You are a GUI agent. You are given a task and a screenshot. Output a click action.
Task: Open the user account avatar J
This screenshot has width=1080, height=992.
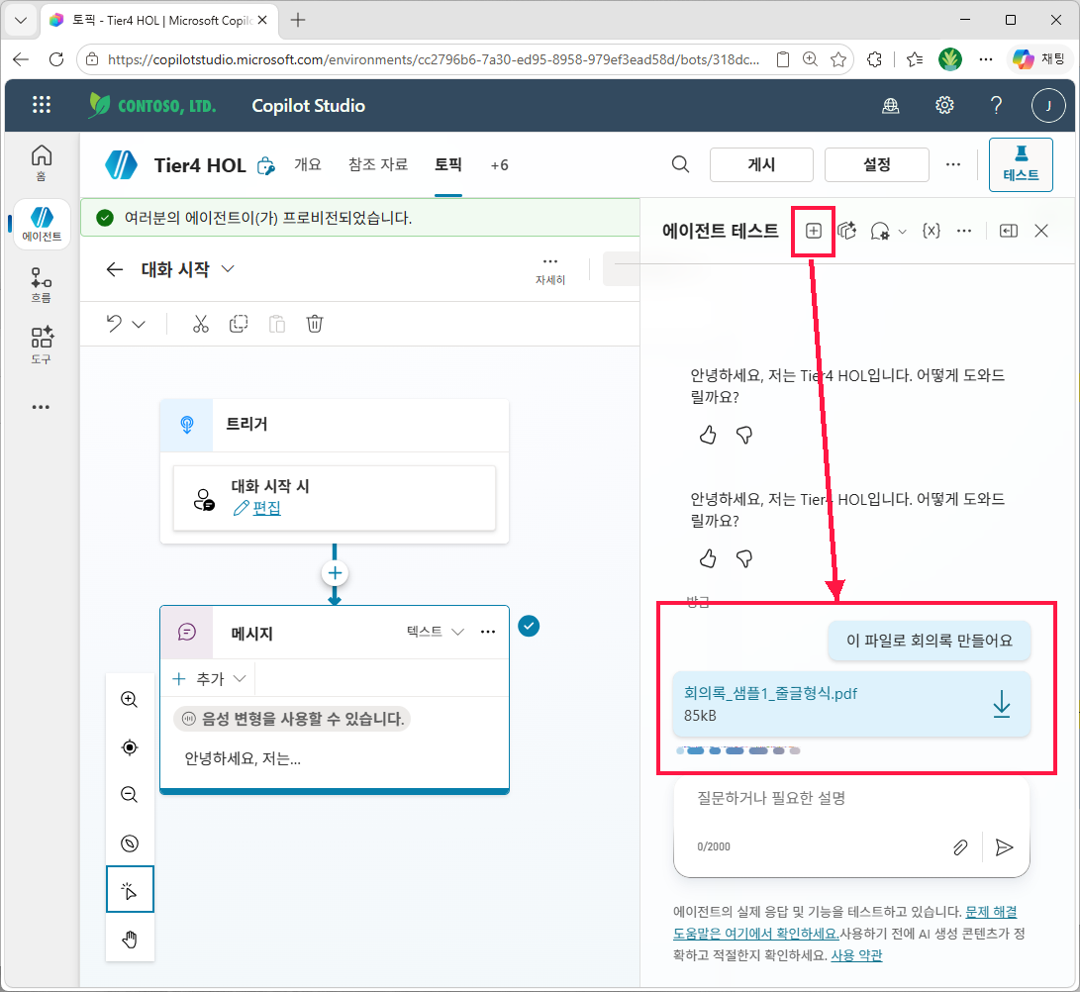(1048, 105)
